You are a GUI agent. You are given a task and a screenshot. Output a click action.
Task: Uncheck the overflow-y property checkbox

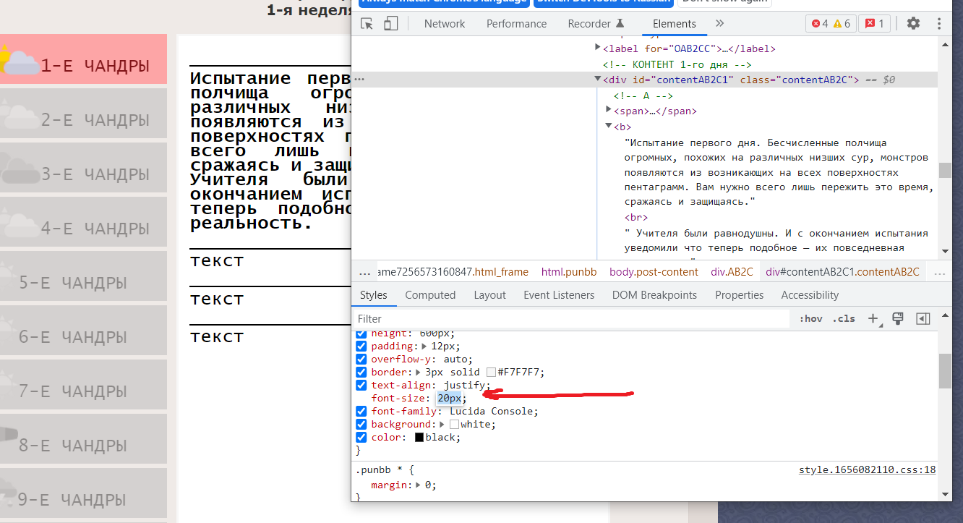click(x=361, y=359)
